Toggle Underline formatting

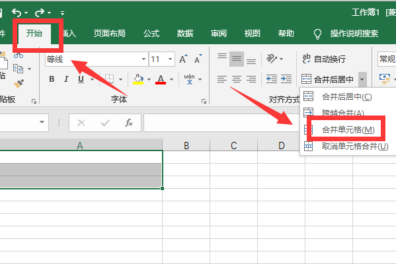click(81, 79)
